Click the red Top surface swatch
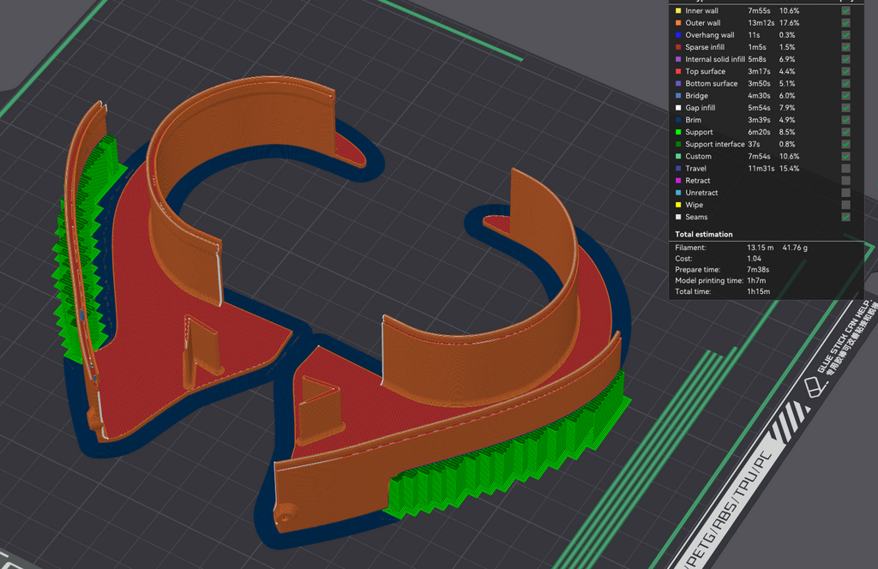 point(678,72)
